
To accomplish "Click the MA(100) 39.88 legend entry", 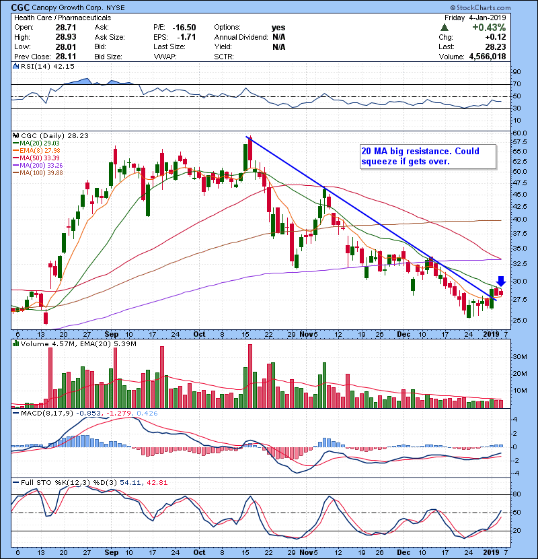I will click(x=38, y=173).
